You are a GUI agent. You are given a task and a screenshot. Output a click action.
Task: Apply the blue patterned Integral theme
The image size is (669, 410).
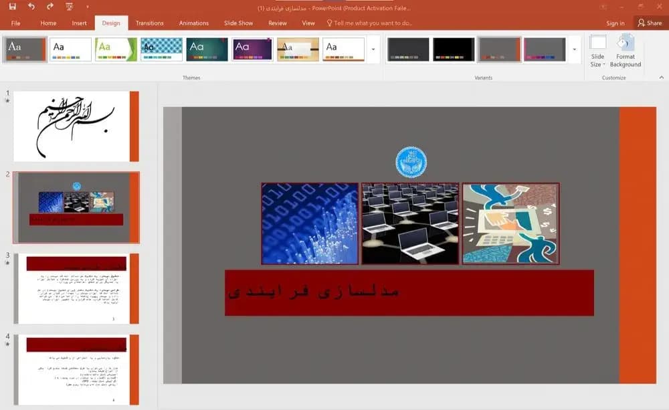(161, 49)
